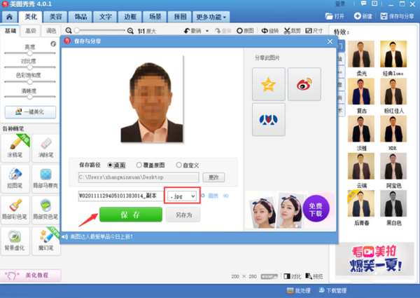Switch to the 文字 tab

pos(106,17)
